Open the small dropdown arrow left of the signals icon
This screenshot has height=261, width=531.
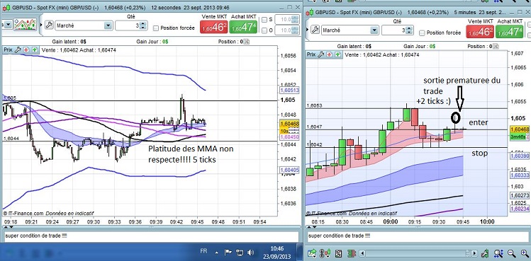pos(8,25)
